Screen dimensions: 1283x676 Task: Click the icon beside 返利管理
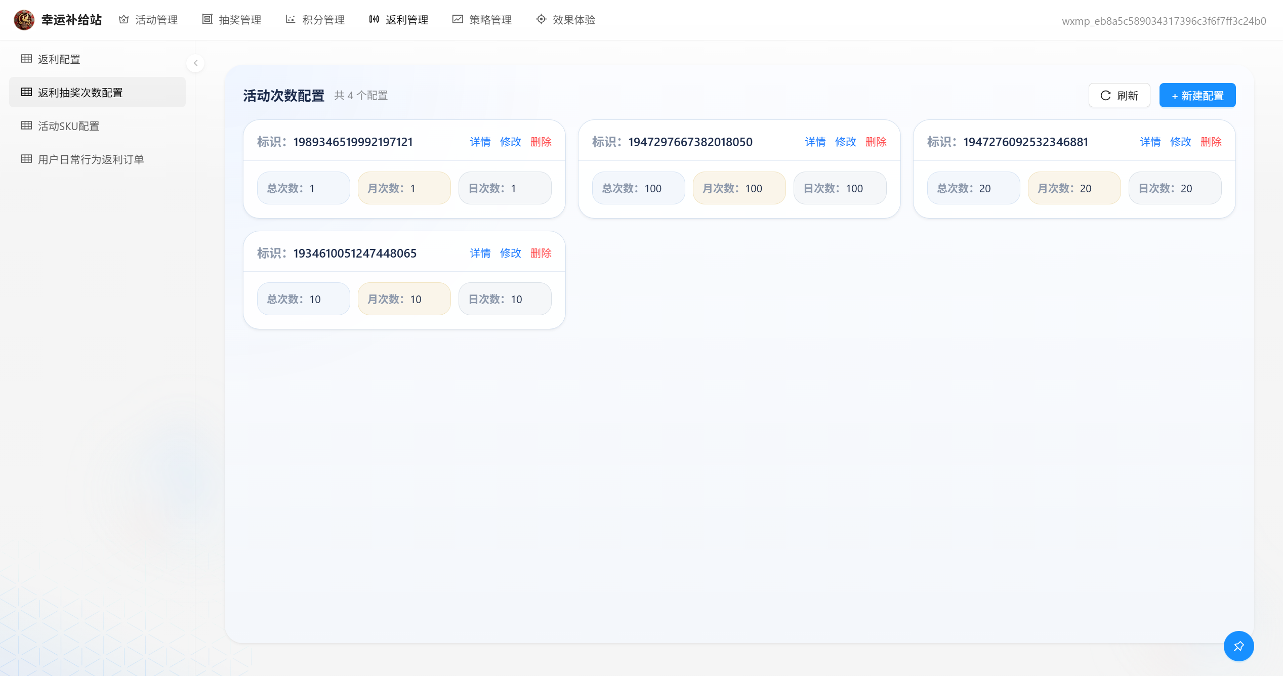point(374,19)
